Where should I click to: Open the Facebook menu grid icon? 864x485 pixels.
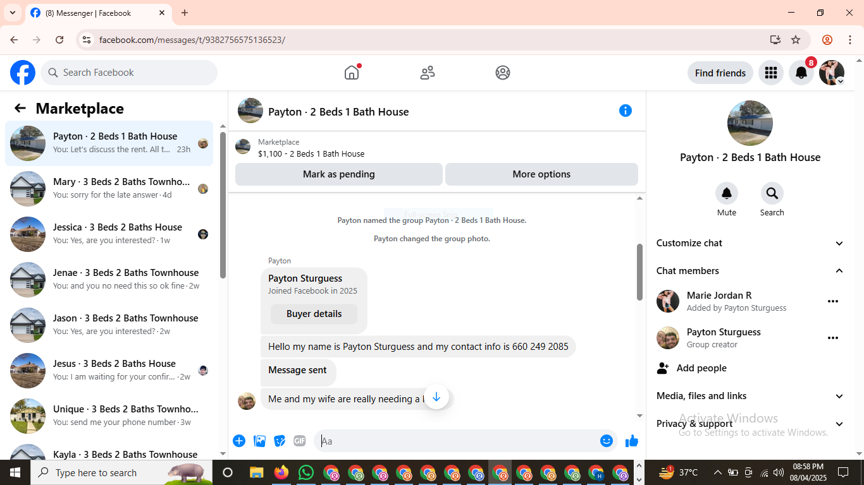coord(770,73)
